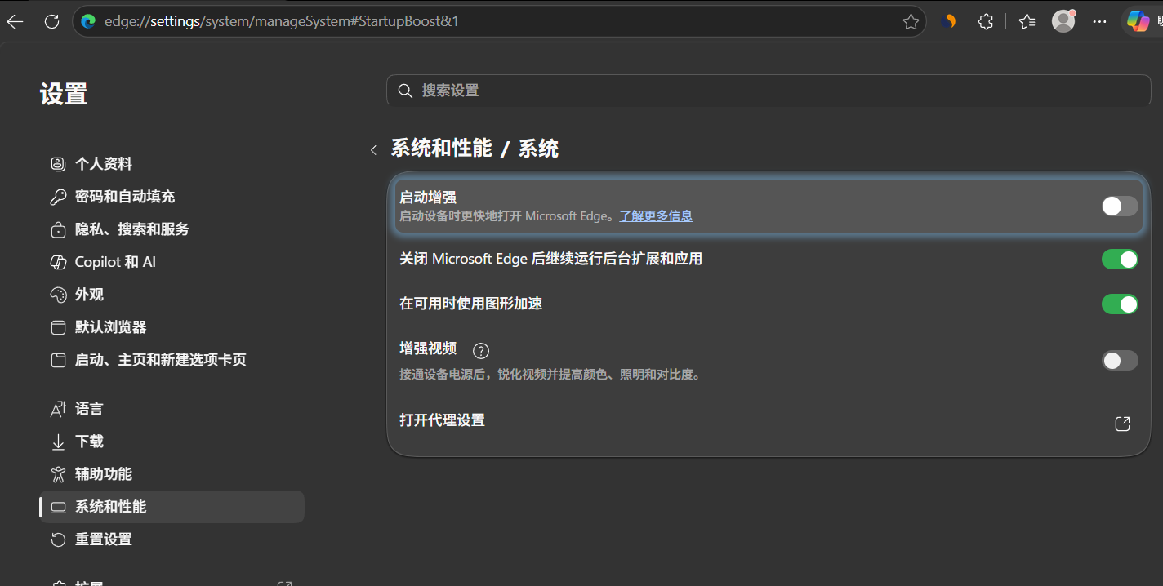
Task: Click the 了解更多信息 link
Action: tap(656, 216)
